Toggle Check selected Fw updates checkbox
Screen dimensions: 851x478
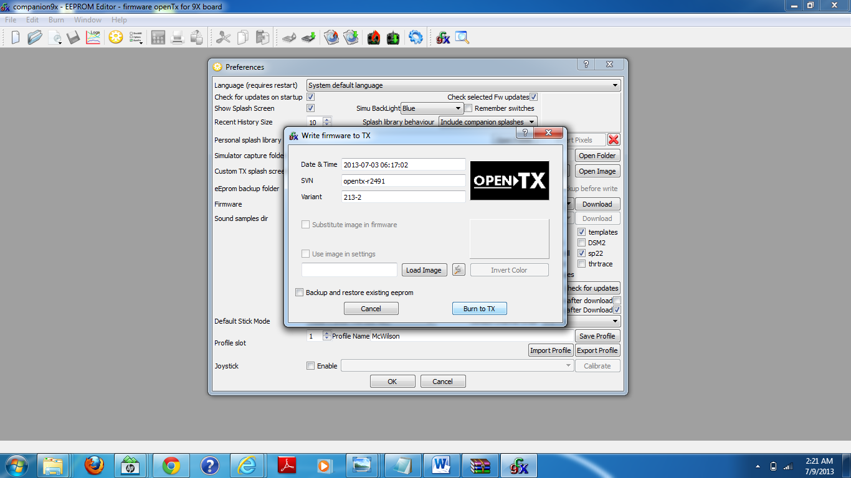(x=533, y=97)
